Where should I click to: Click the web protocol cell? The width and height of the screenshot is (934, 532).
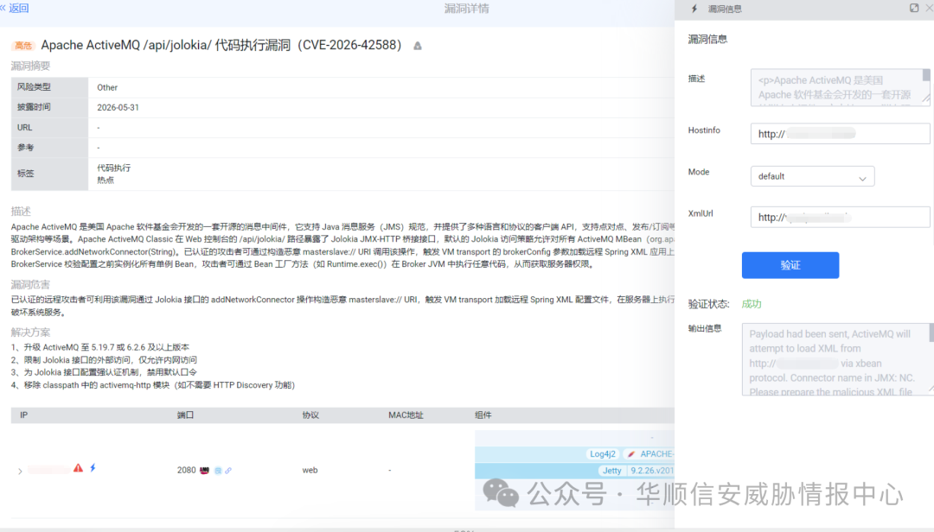click(310, 470)
